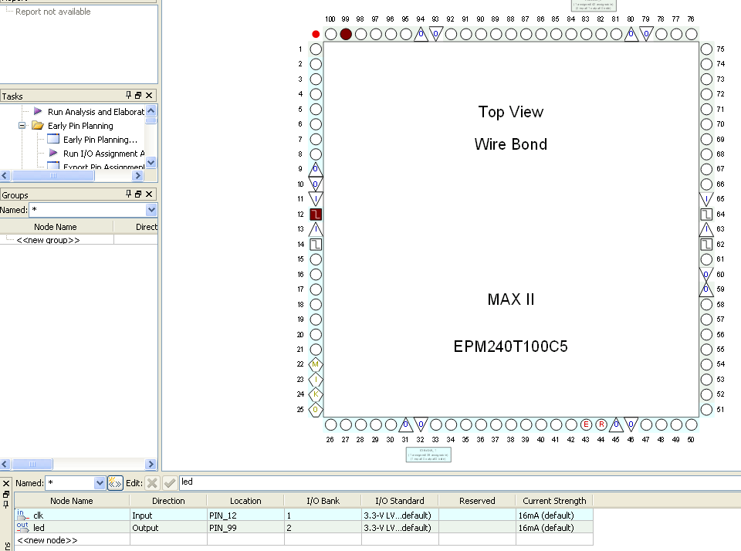Click the I/O Standard column header
The height and width of the screenshot is (551, 741).
coord(400,501)
